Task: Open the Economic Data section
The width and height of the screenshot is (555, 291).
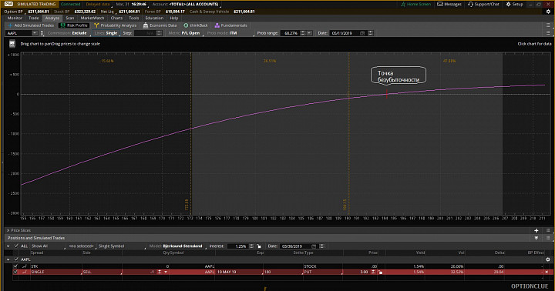Action: click(160, 25)
